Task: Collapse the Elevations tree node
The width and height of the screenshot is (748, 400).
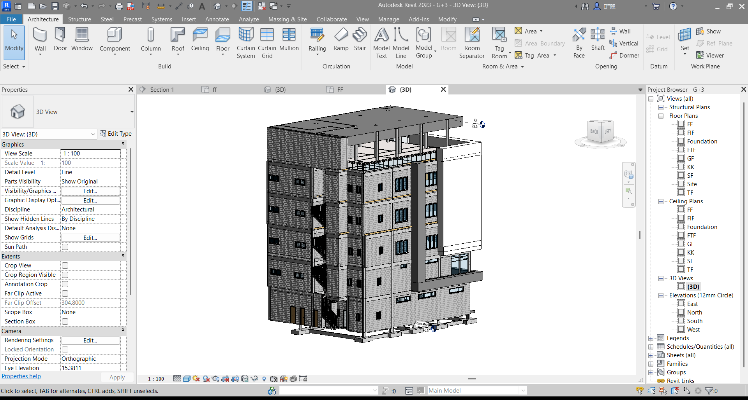Action: (x=661, y=295)
